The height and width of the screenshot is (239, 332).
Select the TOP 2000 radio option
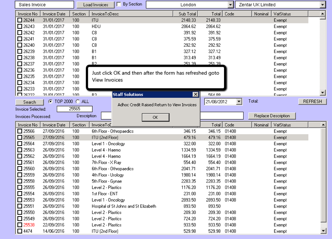pos(51,101)
